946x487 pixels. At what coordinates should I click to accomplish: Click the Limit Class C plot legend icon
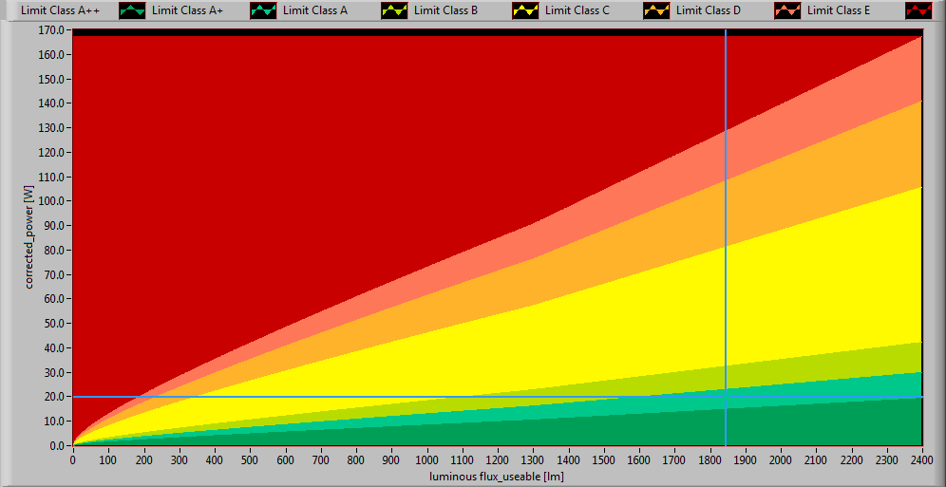coord(656,11)
